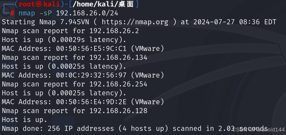
Task: Click IP address 192.168.26.254
Action: click(118, 84)
